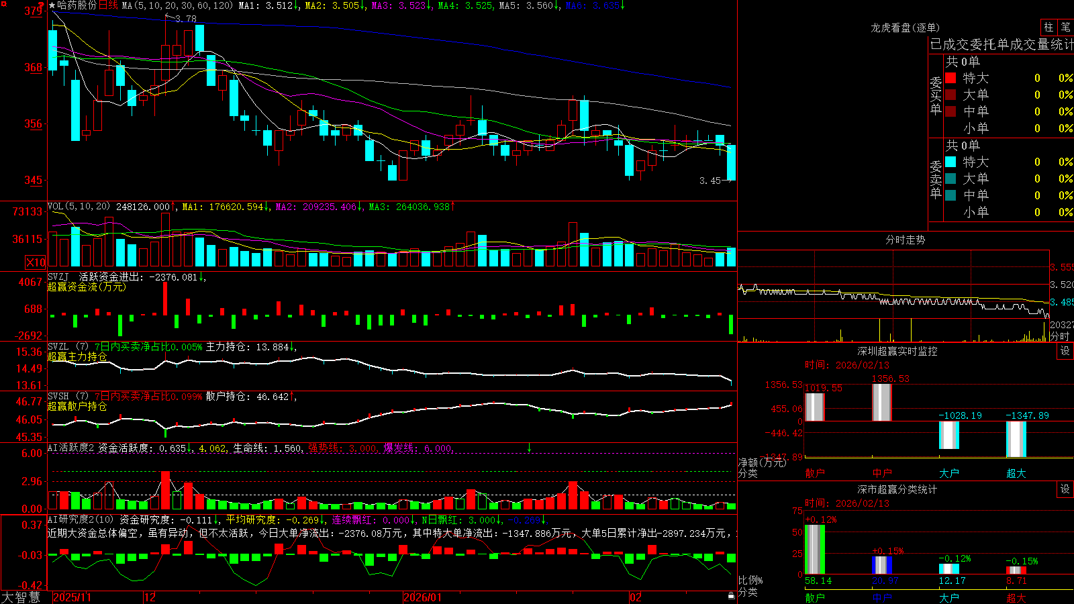
Task: Click the 379 price axis label
Action: (33, 11)
